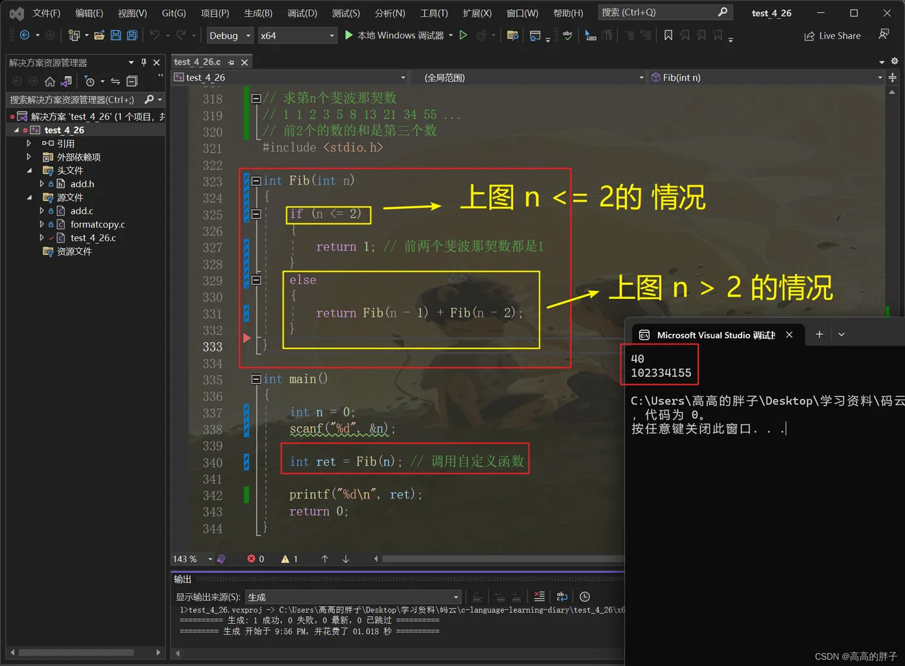Open a new tab in the debug console window
The width and height of the screenshot is (905, 666).
click(x=819, y=334)
